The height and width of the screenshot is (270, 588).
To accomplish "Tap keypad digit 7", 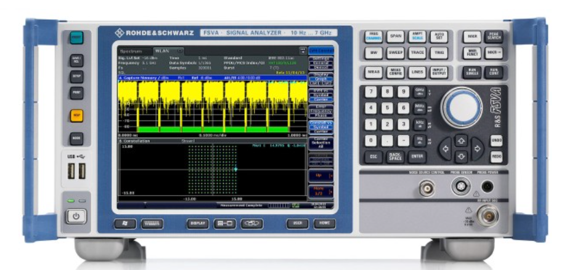I will click(371, 92).
